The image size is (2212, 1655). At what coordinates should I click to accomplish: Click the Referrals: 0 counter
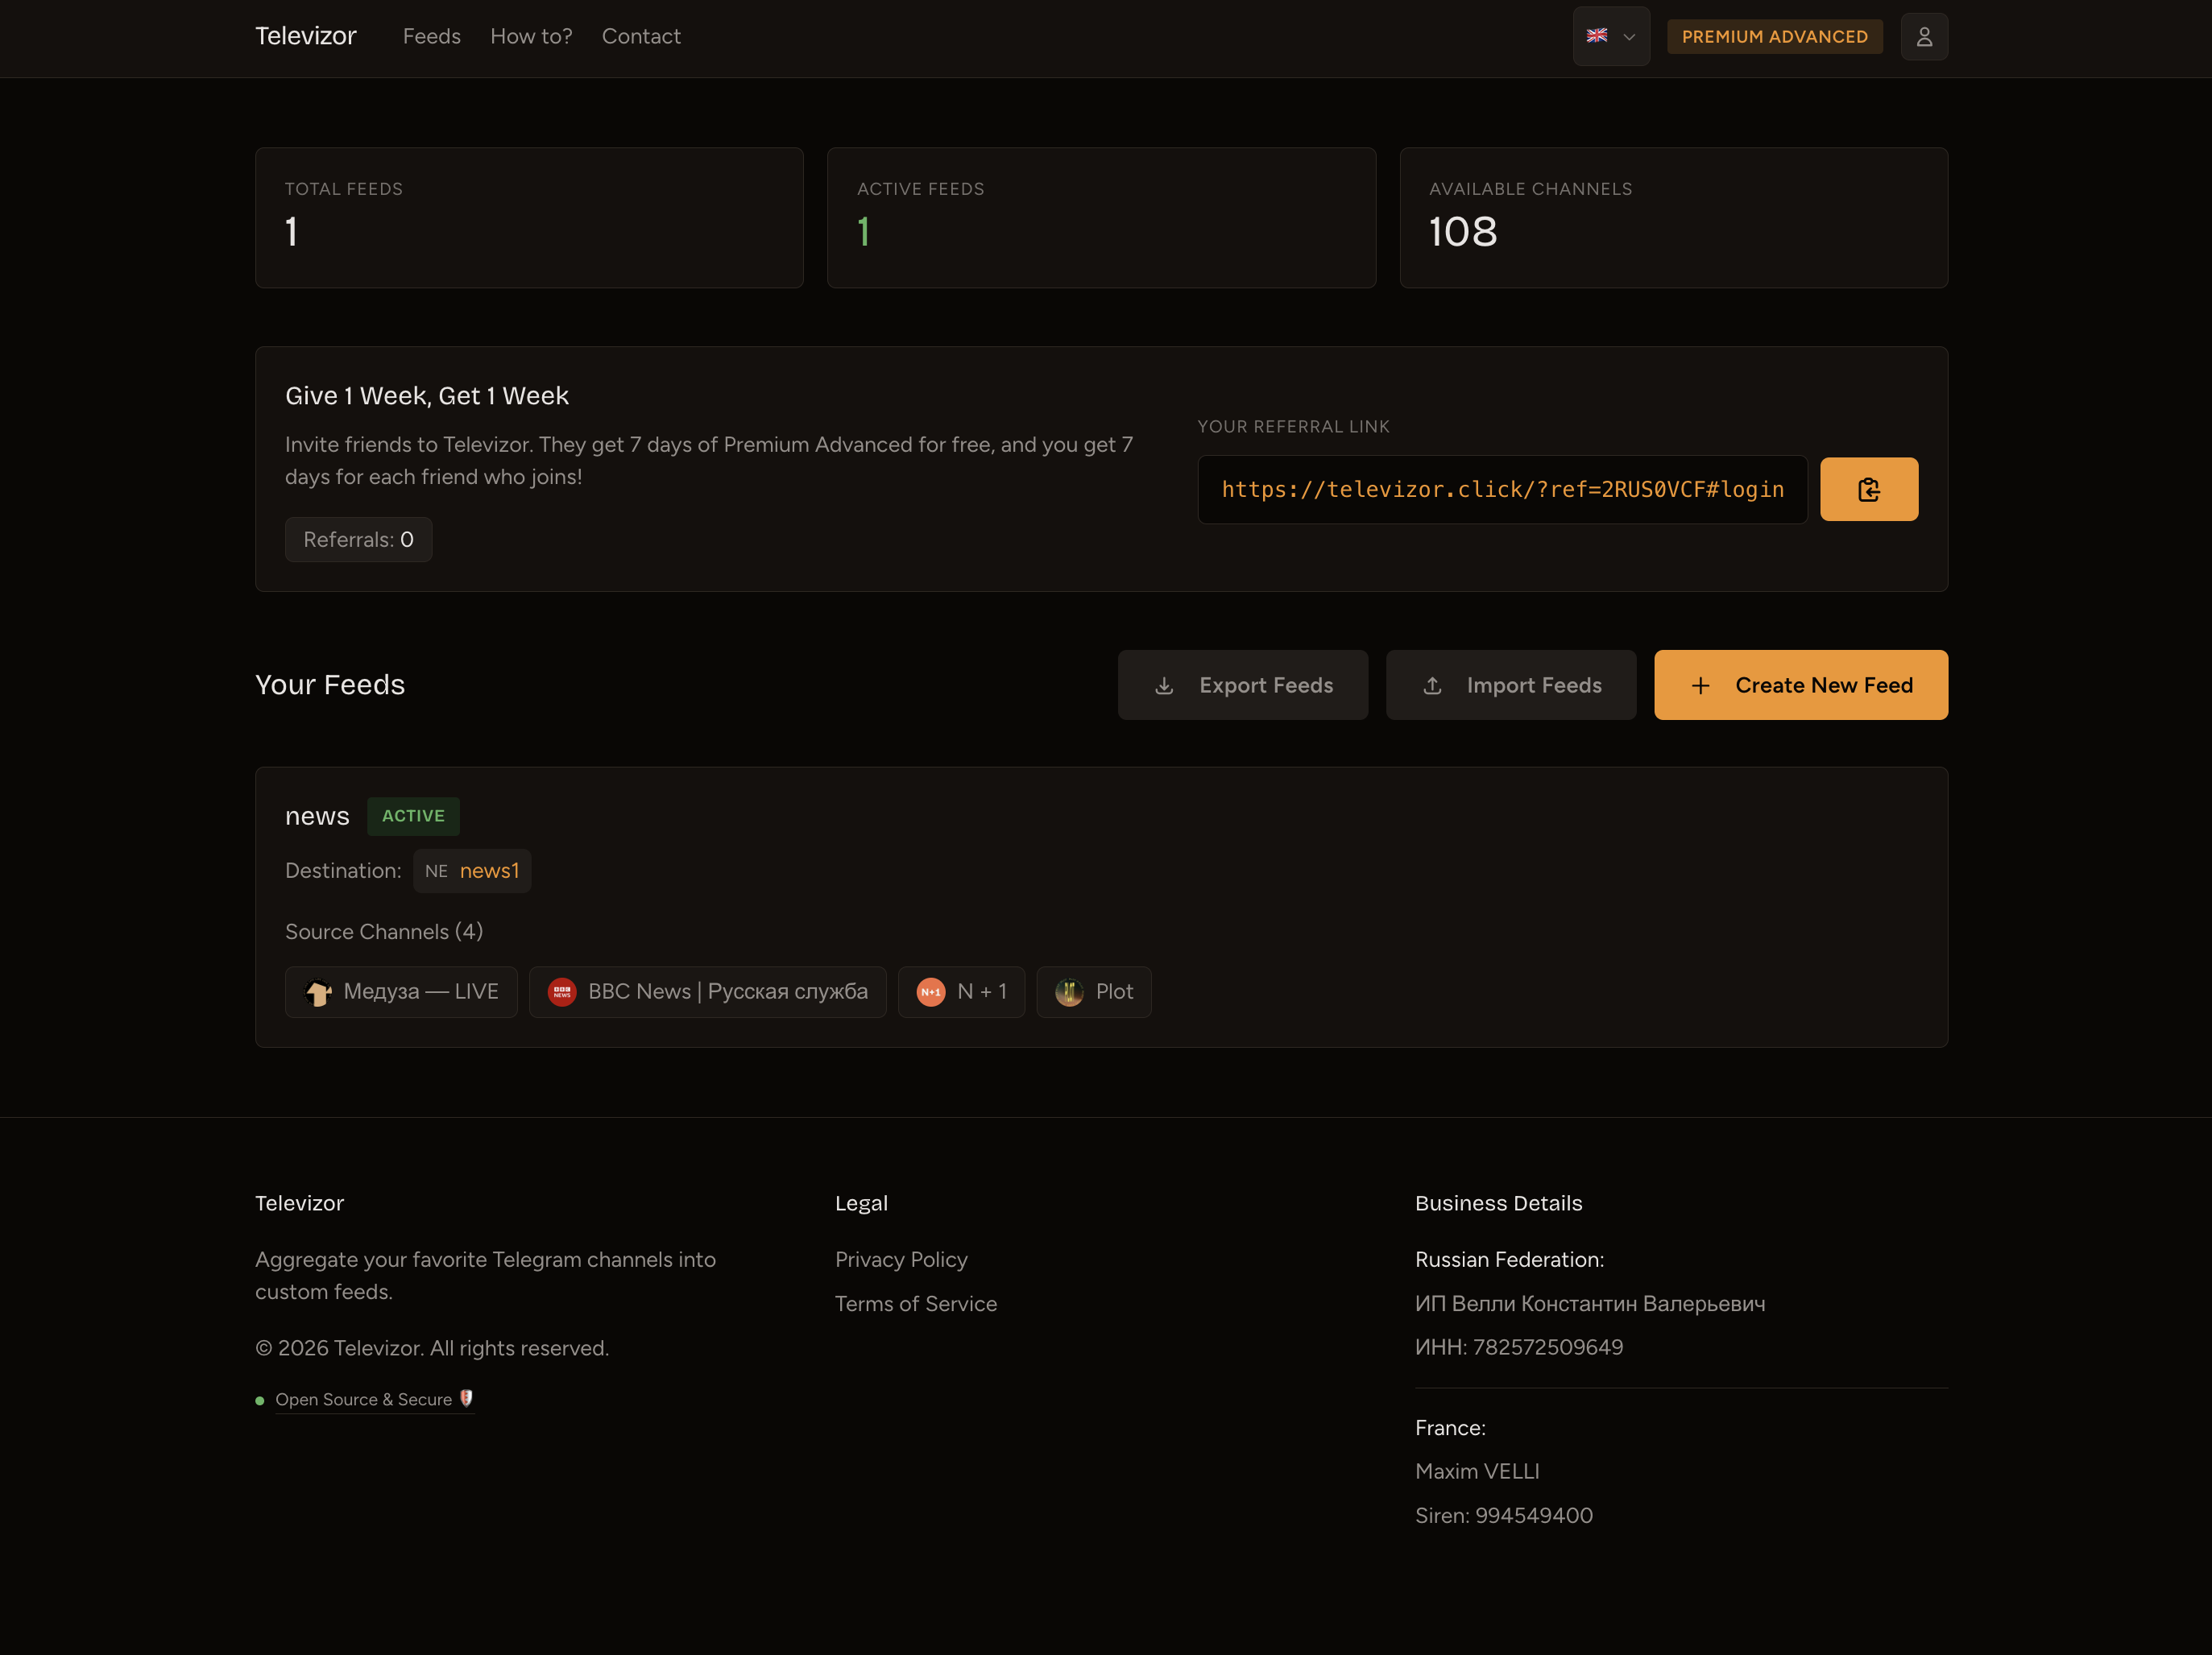click(x=358, y=539)
